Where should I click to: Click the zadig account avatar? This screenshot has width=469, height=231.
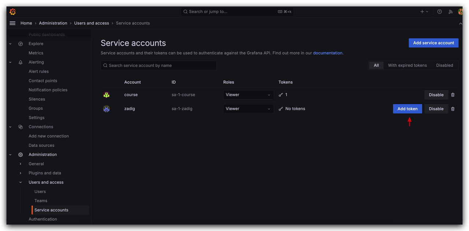click(106, 109)
